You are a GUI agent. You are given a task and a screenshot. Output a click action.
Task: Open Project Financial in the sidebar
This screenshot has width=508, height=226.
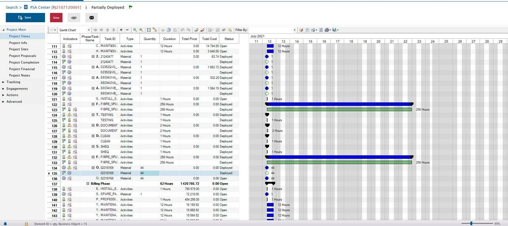pos(22,69)
